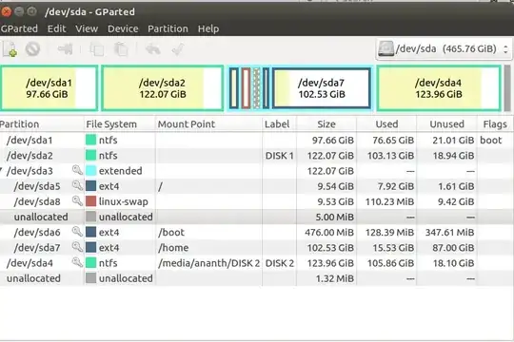Open the Partition menu
Viewport: 514px width, 342px height.
pyautogui.click(x=168, y=28)
